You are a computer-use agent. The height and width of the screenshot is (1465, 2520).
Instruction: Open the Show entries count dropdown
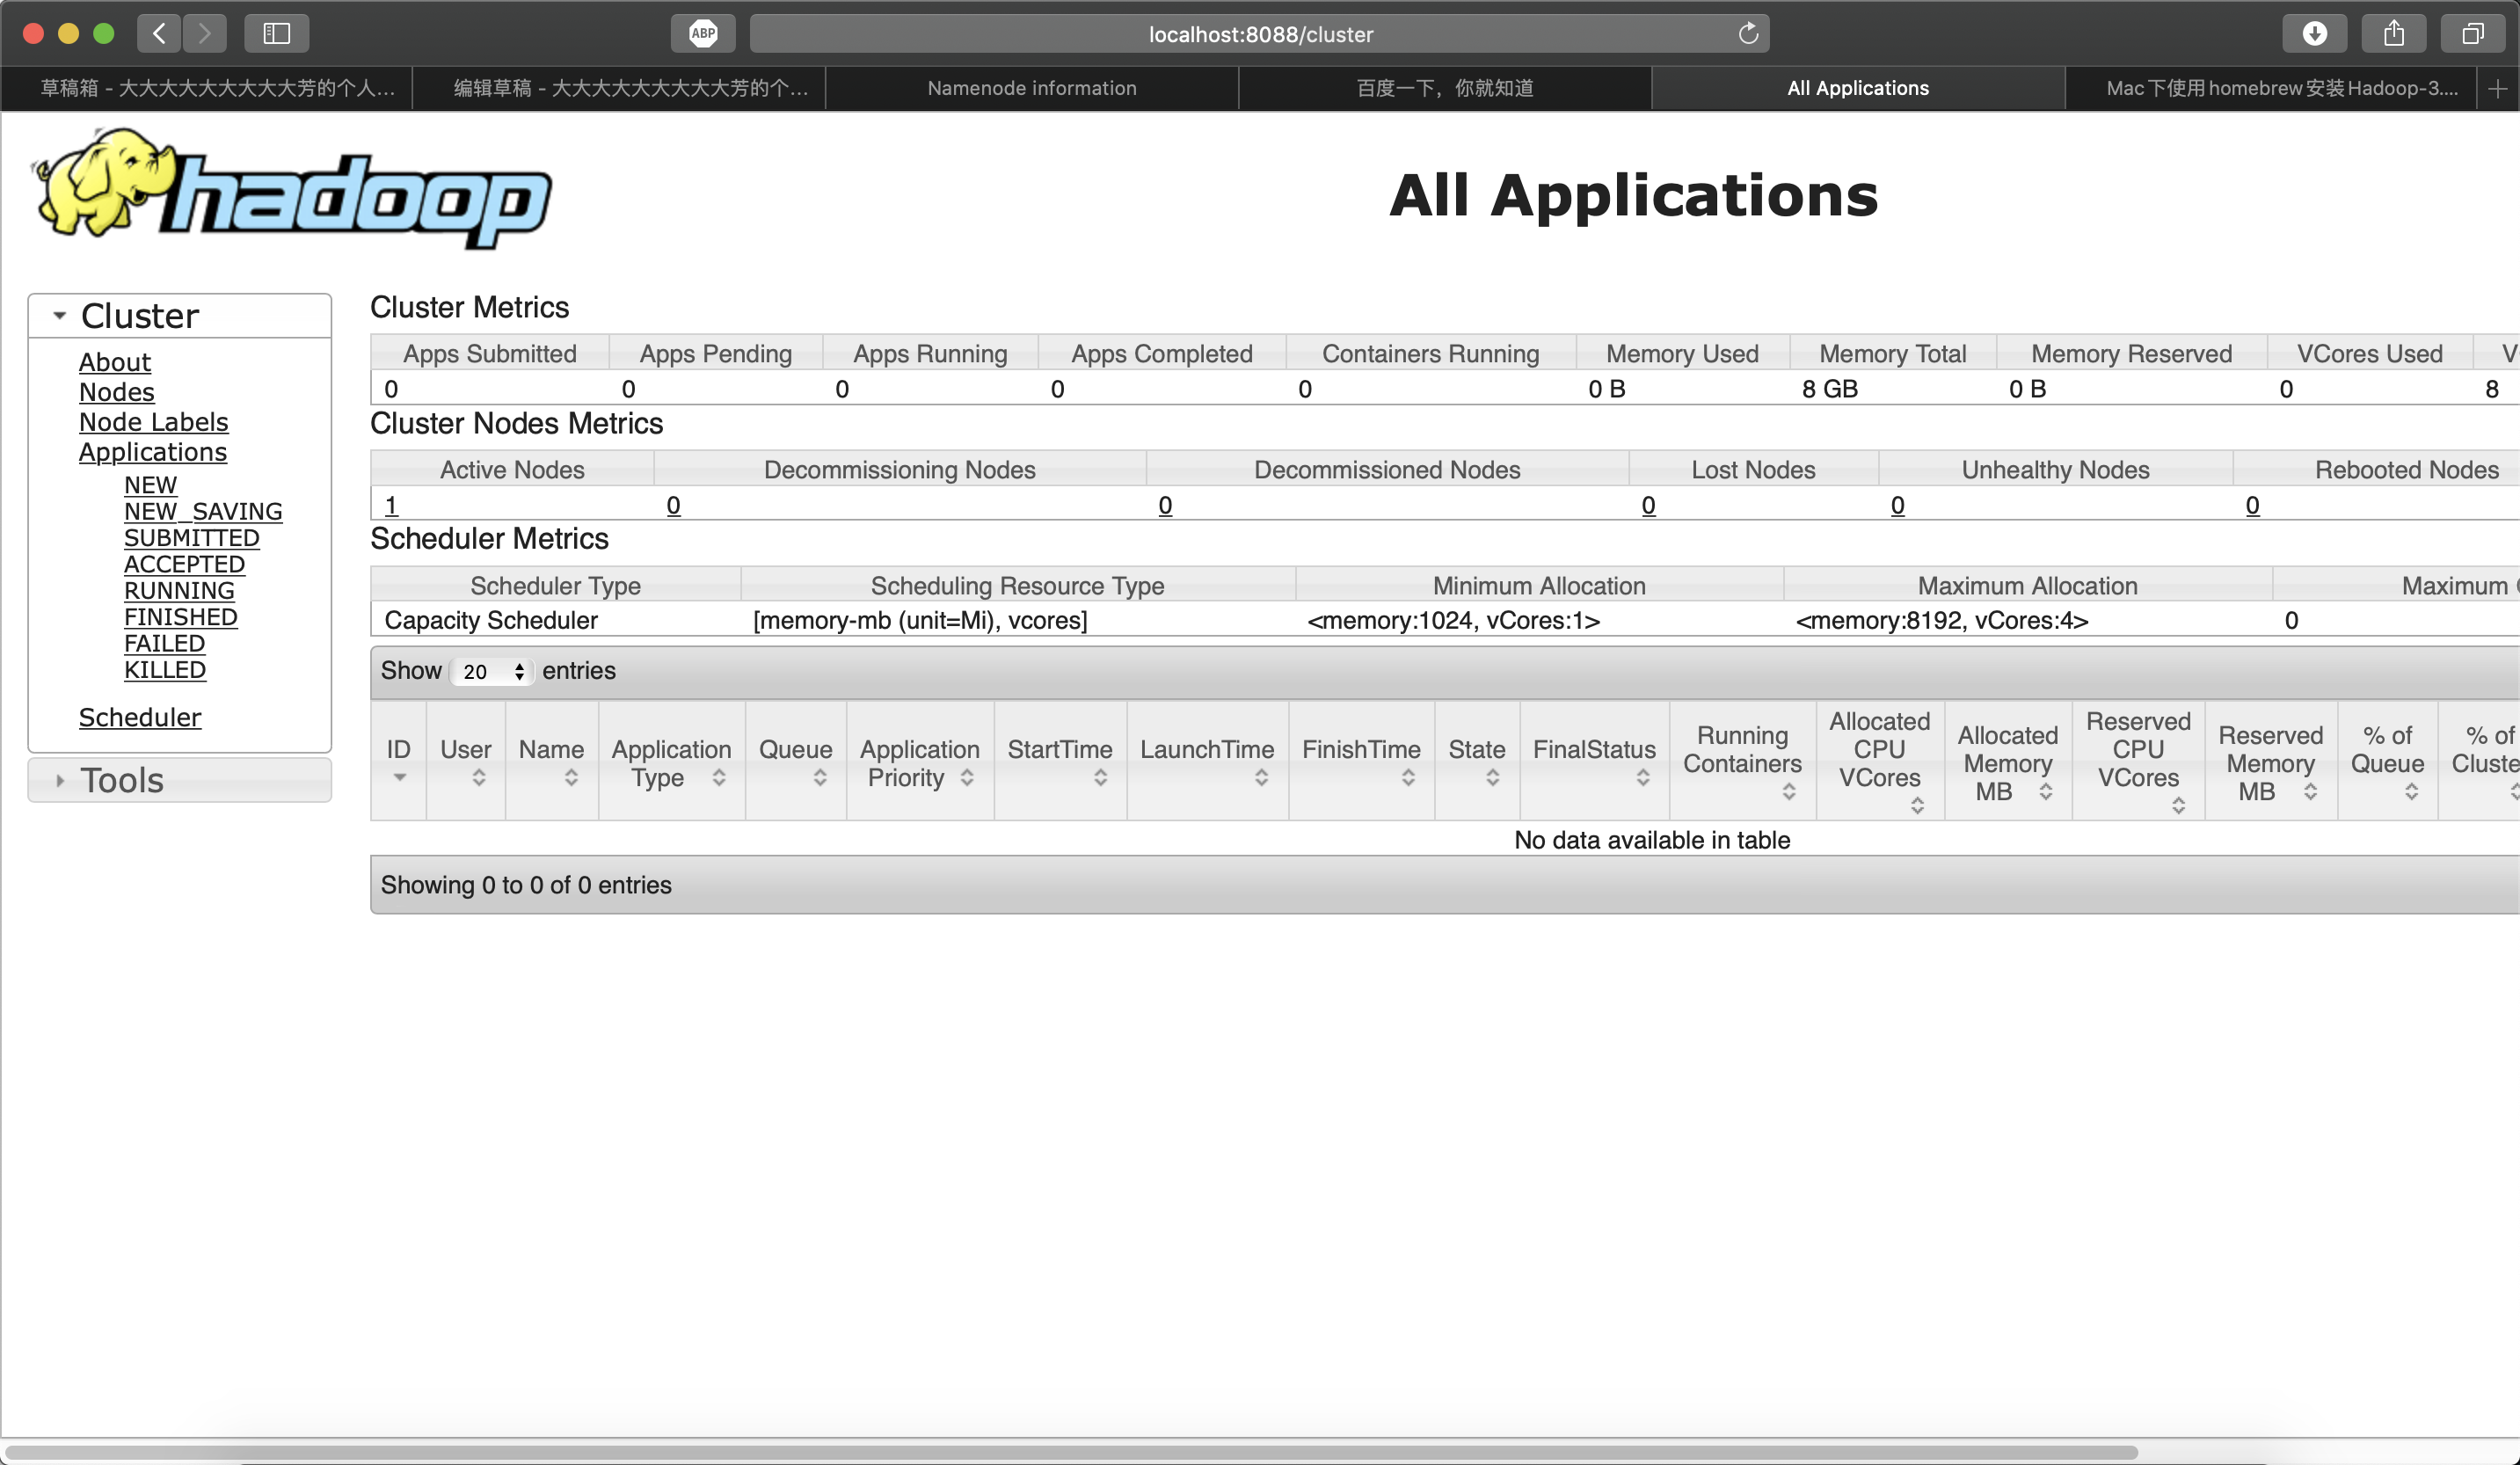tap(492, 672)
